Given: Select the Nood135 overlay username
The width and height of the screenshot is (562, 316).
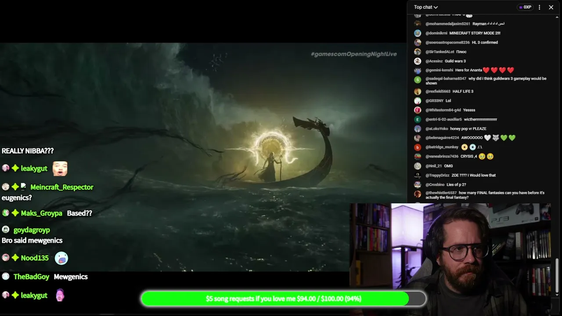Looking at the screenshot, I should [35, 258].
